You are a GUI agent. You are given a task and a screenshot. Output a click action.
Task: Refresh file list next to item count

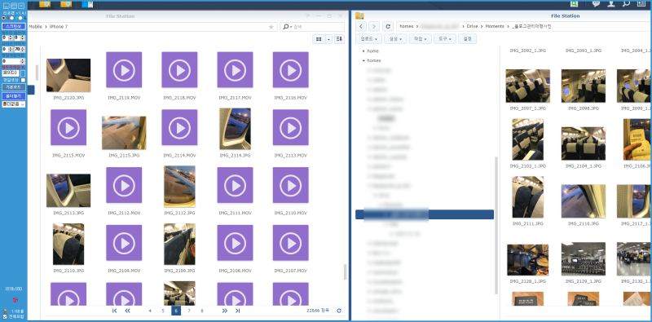tap(339, 311)
